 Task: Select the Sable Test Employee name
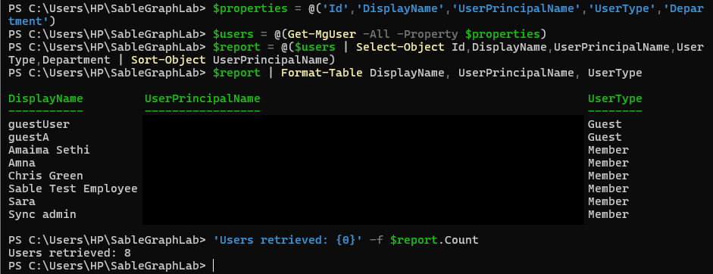point(73,188)
